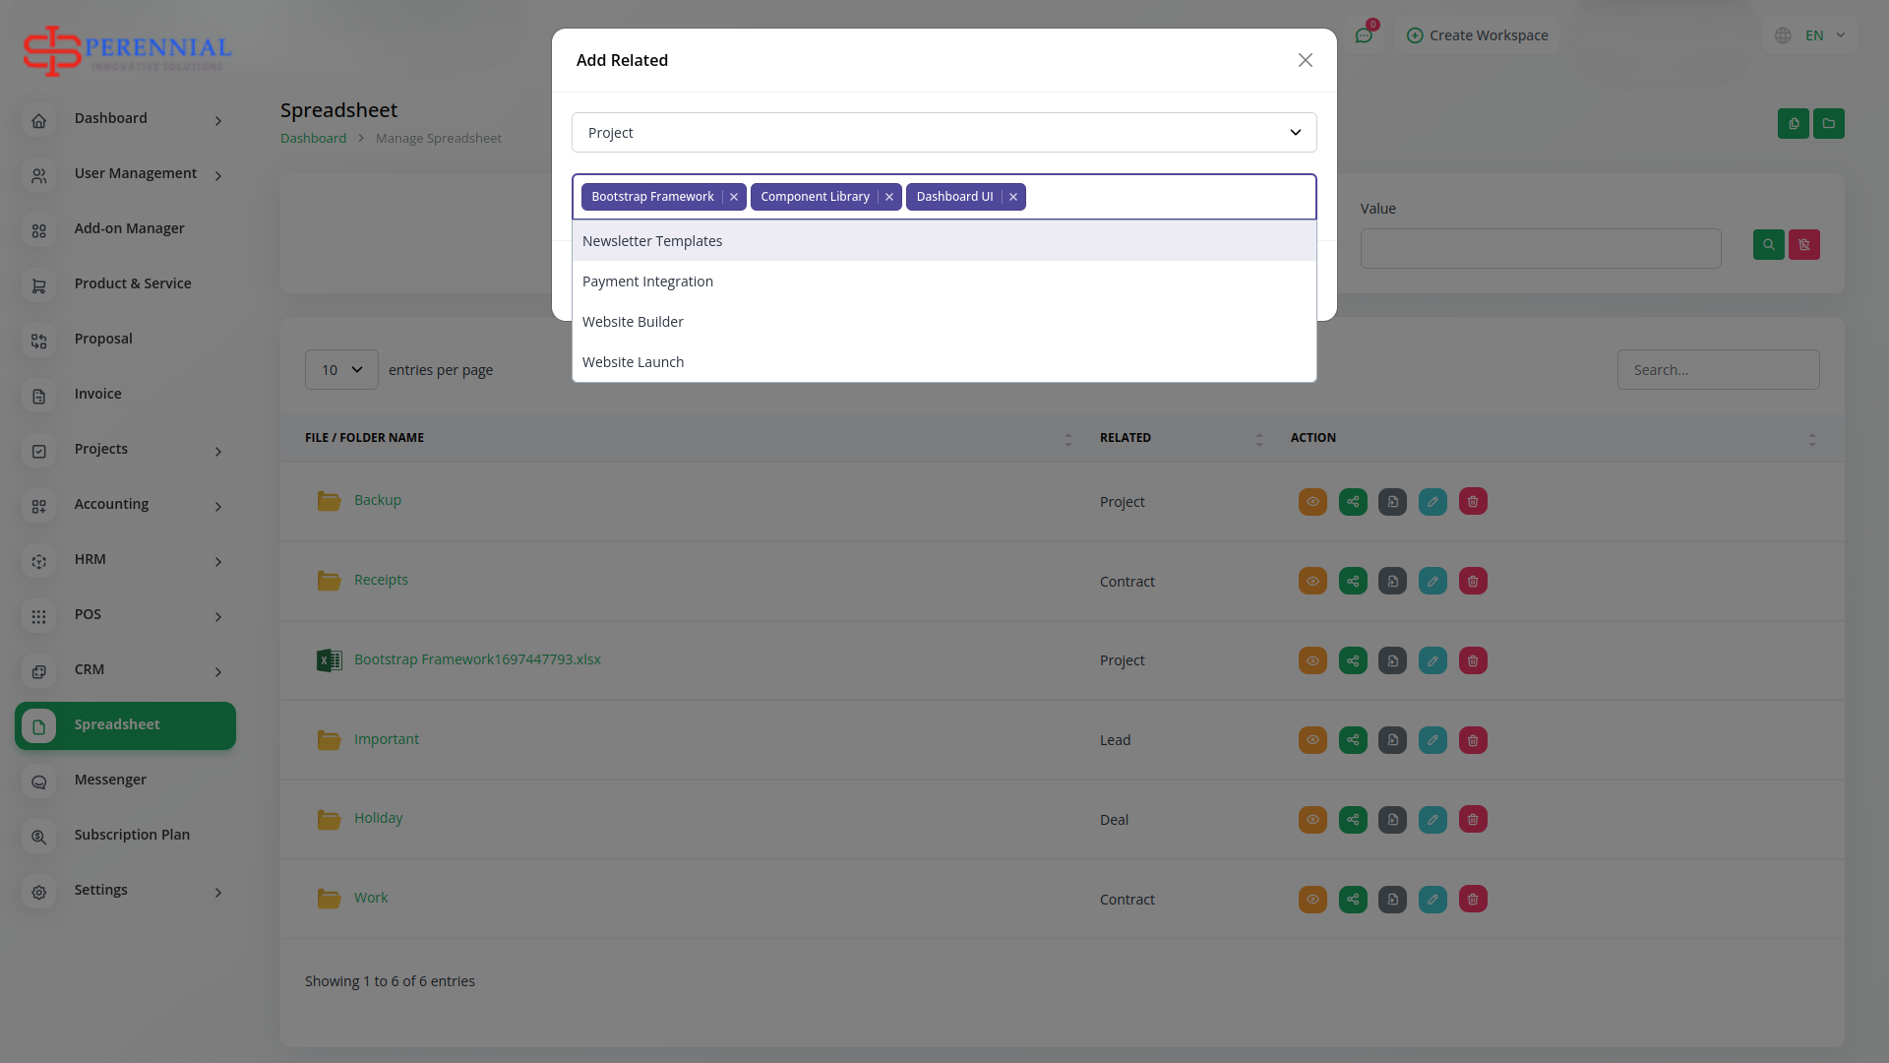1889x1063 pixels.
Task: Open Bootstrap Framework1697447793.xlsx file link
Action: (x=477, y=659)
